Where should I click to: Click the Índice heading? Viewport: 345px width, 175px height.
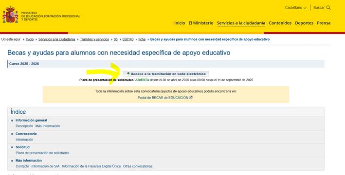click(x=18, y=112)
